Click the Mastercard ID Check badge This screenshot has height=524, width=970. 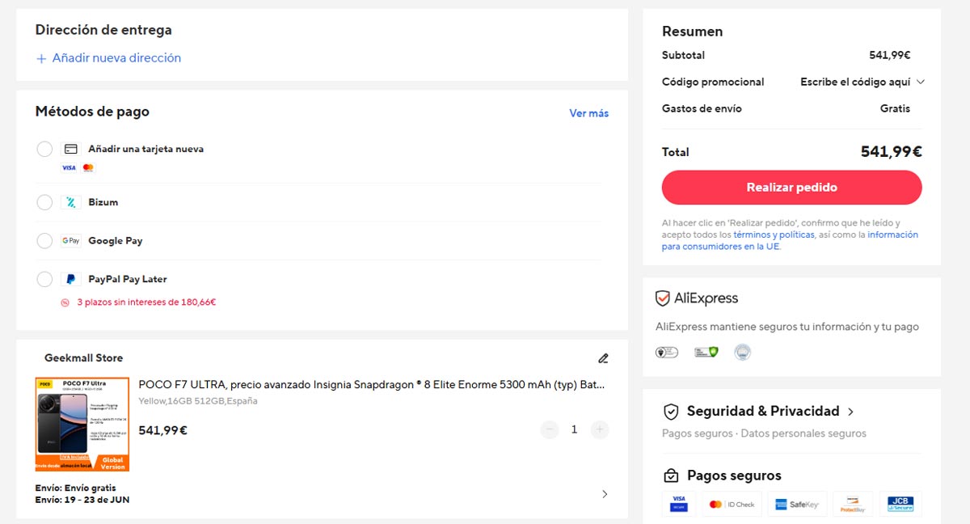[x=731, y=504]
